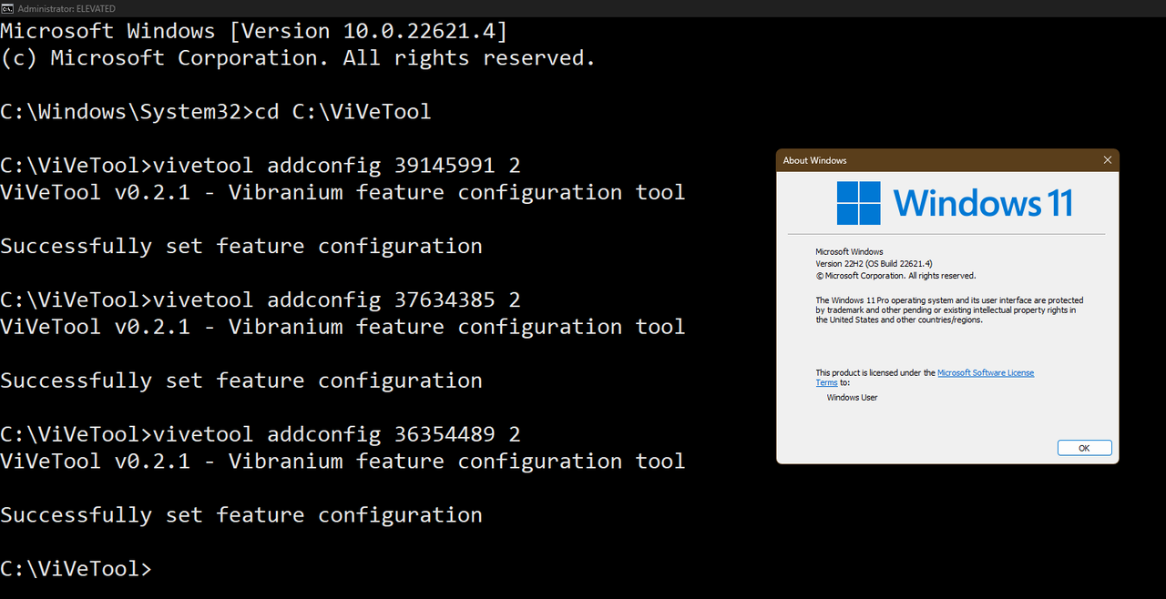Click the first 'Successfully set feature configuration' message

240,246
